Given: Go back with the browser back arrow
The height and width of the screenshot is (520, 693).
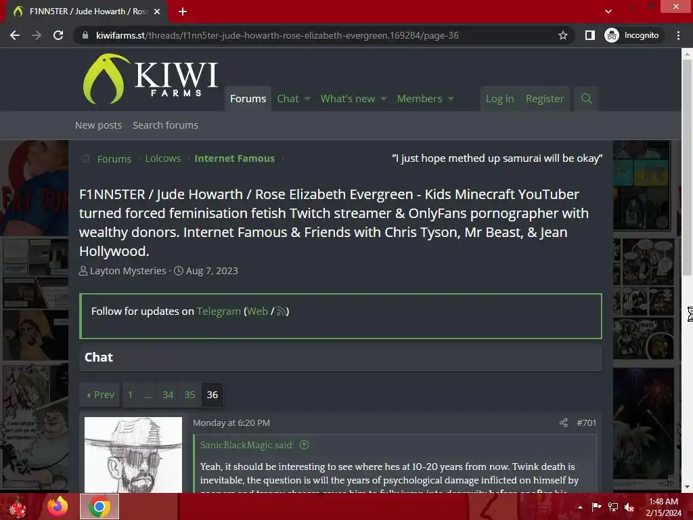Looking at the screenshot, I should click(x=15, y=35).
